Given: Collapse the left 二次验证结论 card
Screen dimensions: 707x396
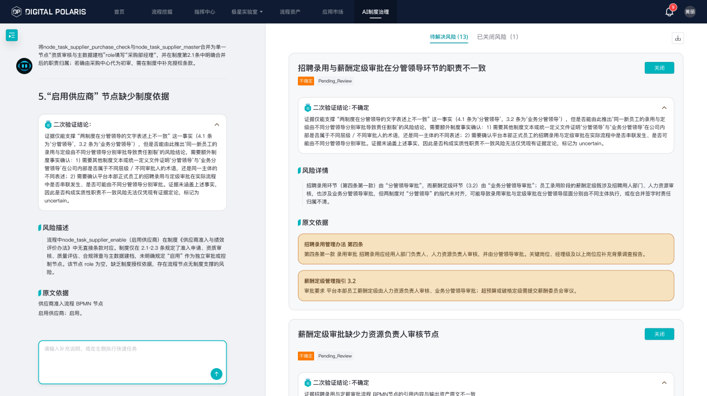Looking at the screenshot, I should pyautogui.click(x=217, y=124).
